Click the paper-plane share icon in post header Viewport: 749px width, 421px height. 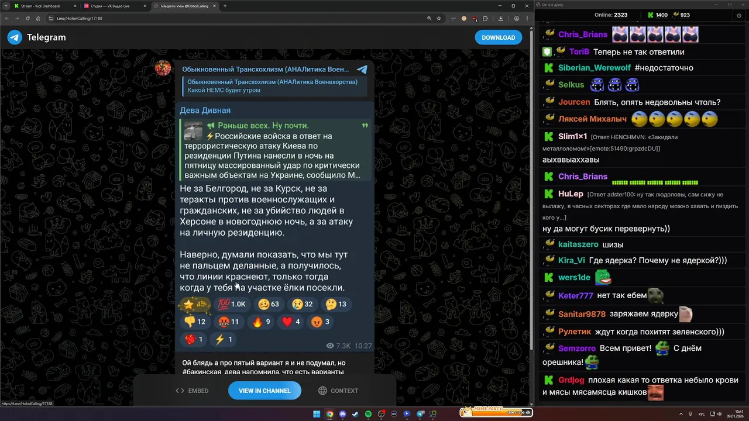[362, 70]
